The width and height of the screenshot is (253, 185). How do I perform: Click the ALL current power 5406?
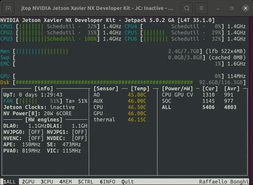(209, 107)
